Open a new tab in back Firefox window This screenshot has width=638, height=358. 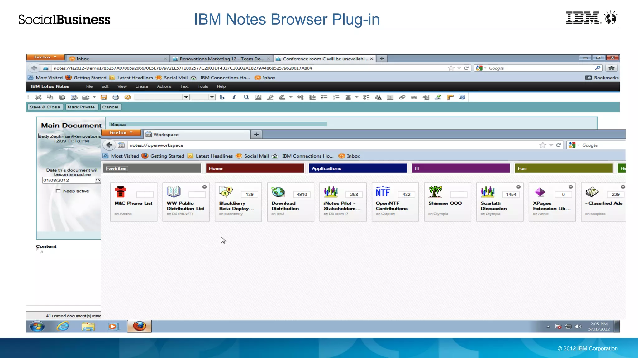click(382, 58)
